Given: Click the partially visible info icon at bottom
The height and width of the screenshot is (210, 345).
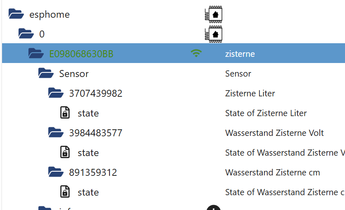Looking at the screenshot, I should tap(214, 208).
